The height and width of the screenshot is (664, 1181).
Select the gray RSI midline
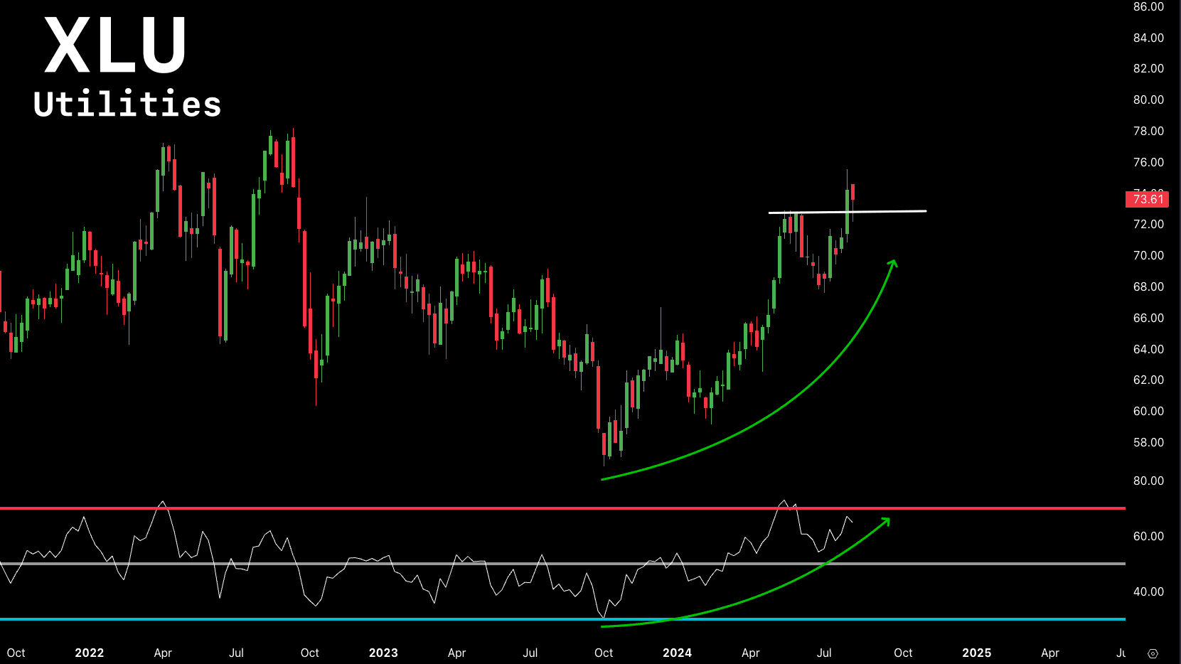coord(562,564)
